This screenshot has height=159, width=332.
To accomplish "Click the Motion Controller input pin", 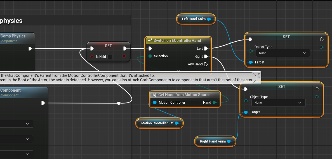I will [155, 103].
